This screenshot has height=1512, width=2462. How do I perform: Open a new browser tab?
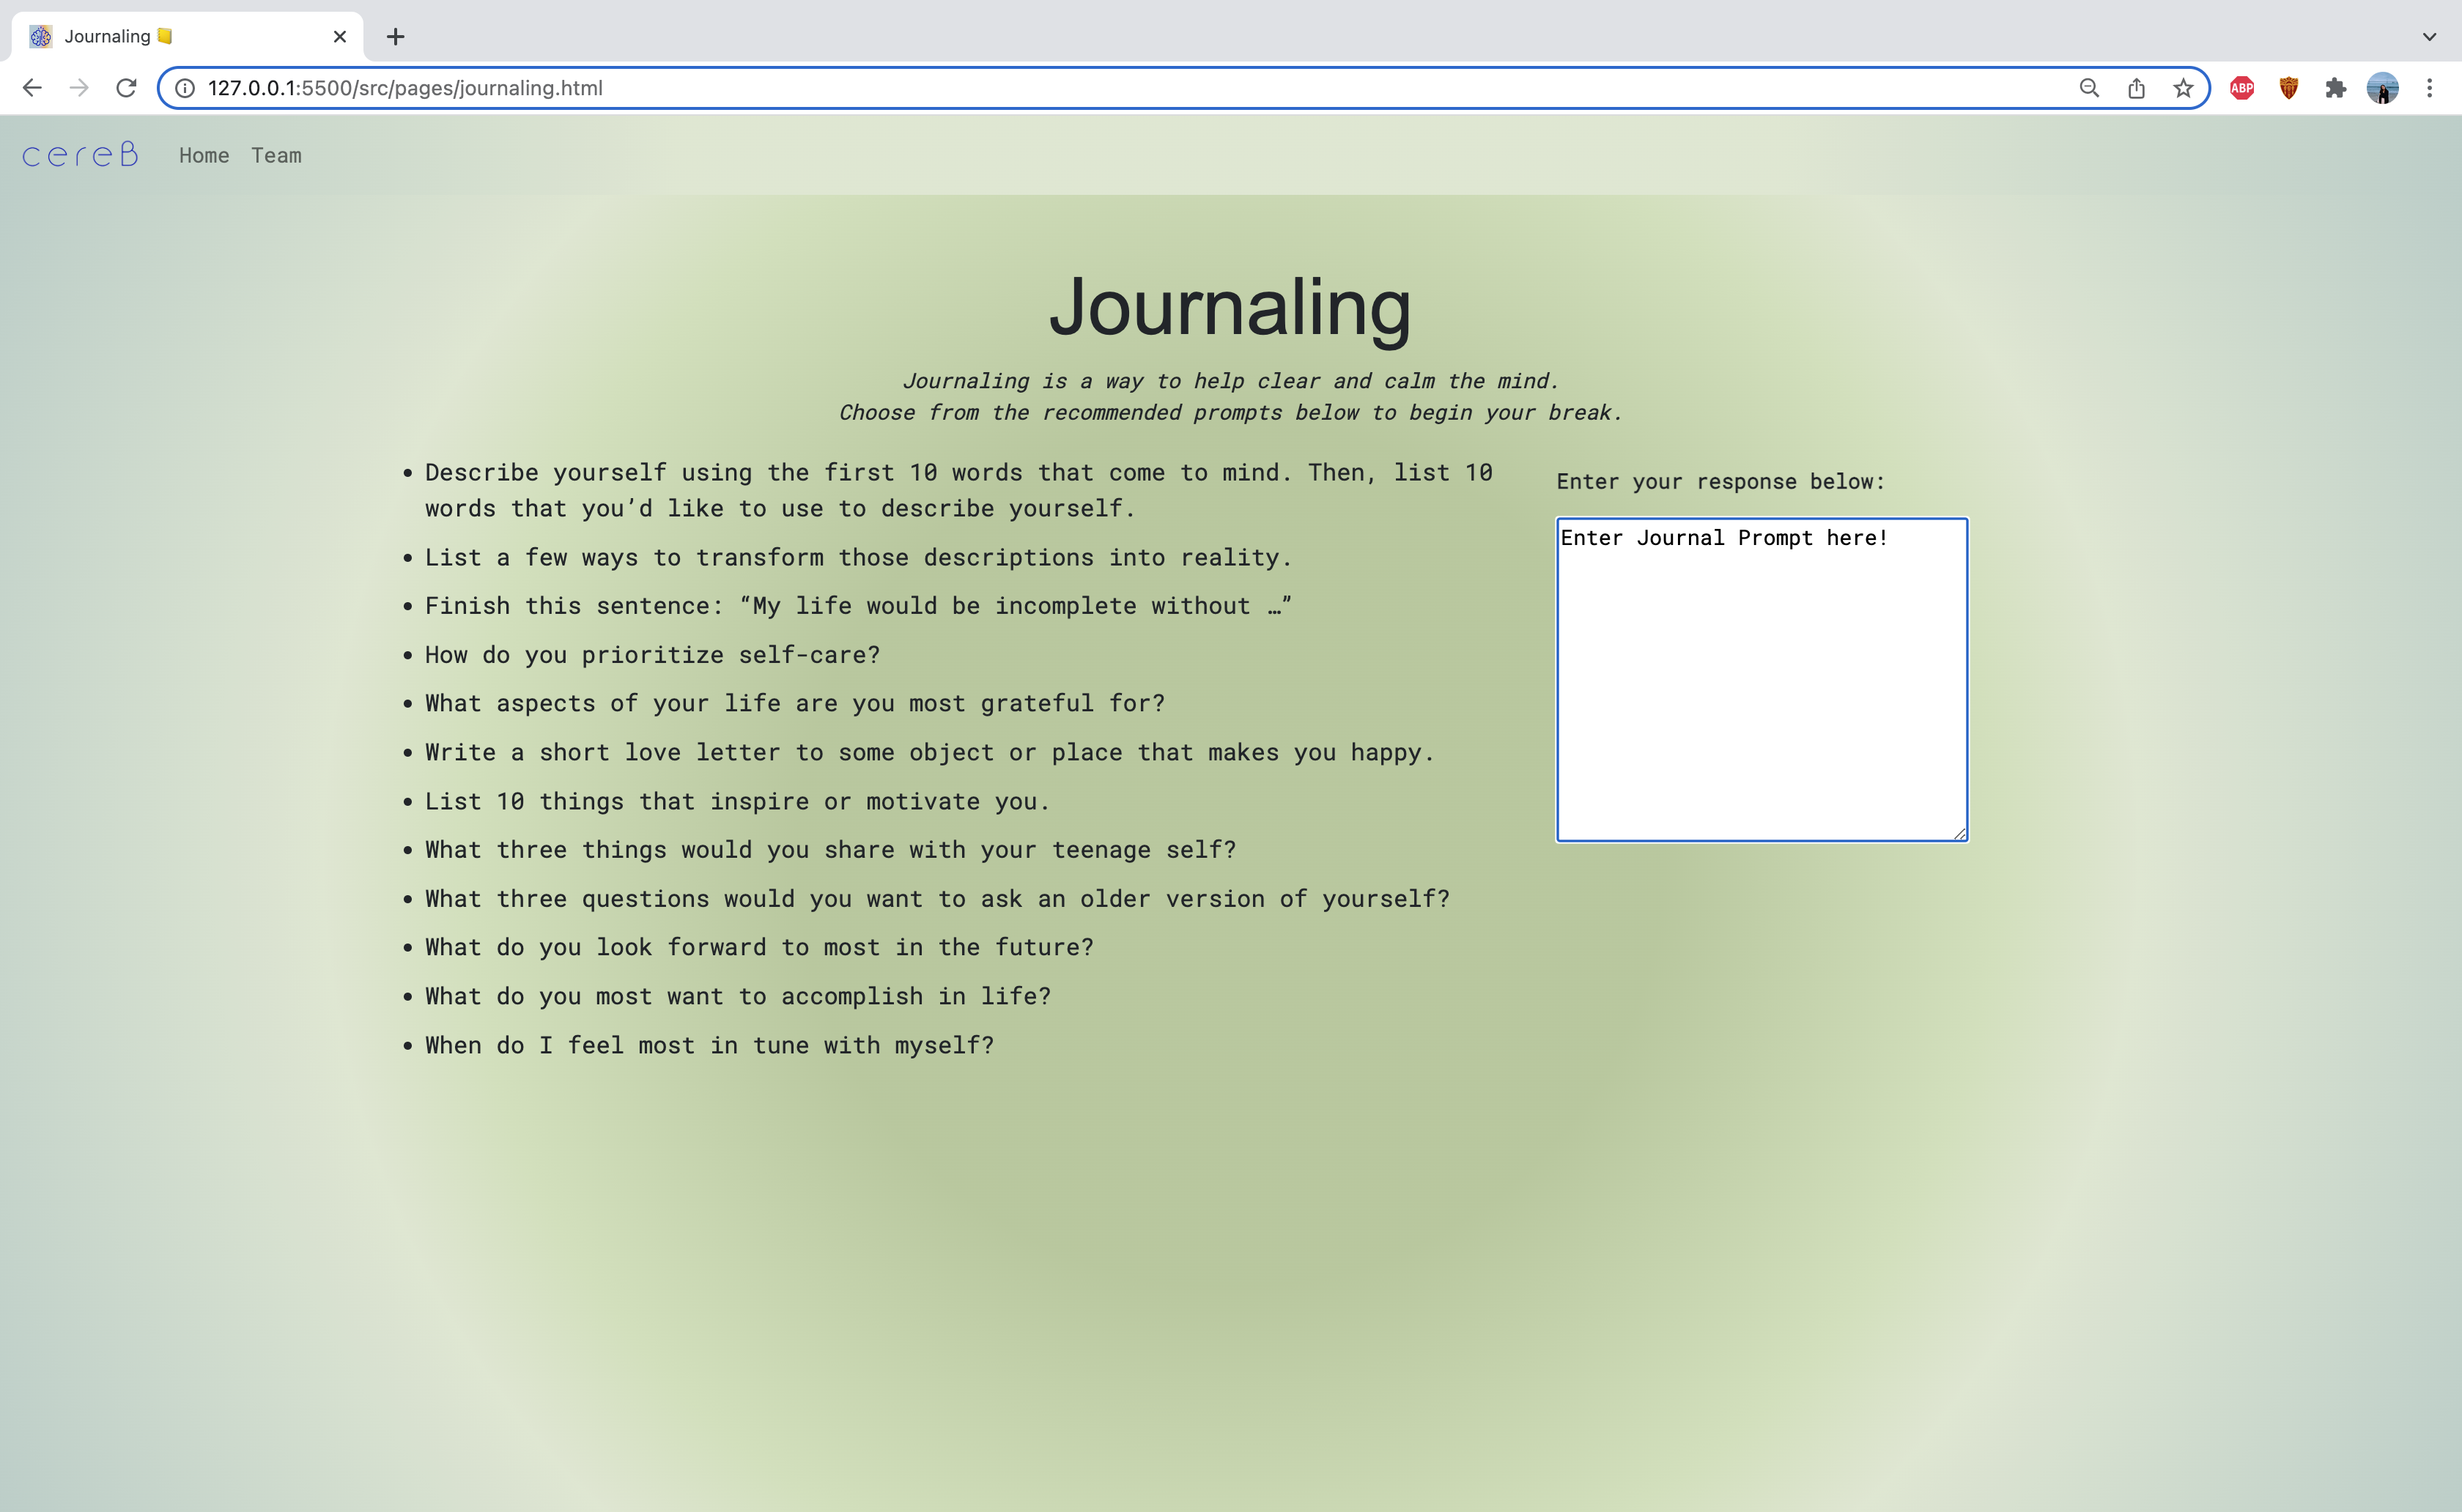395,37
